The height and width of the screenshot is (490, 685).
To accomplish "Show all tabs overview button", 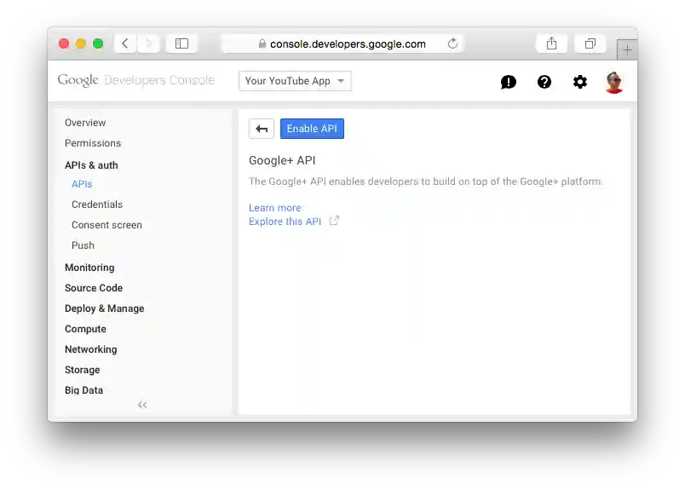I will pyautogui.click(x=590, y=43).
